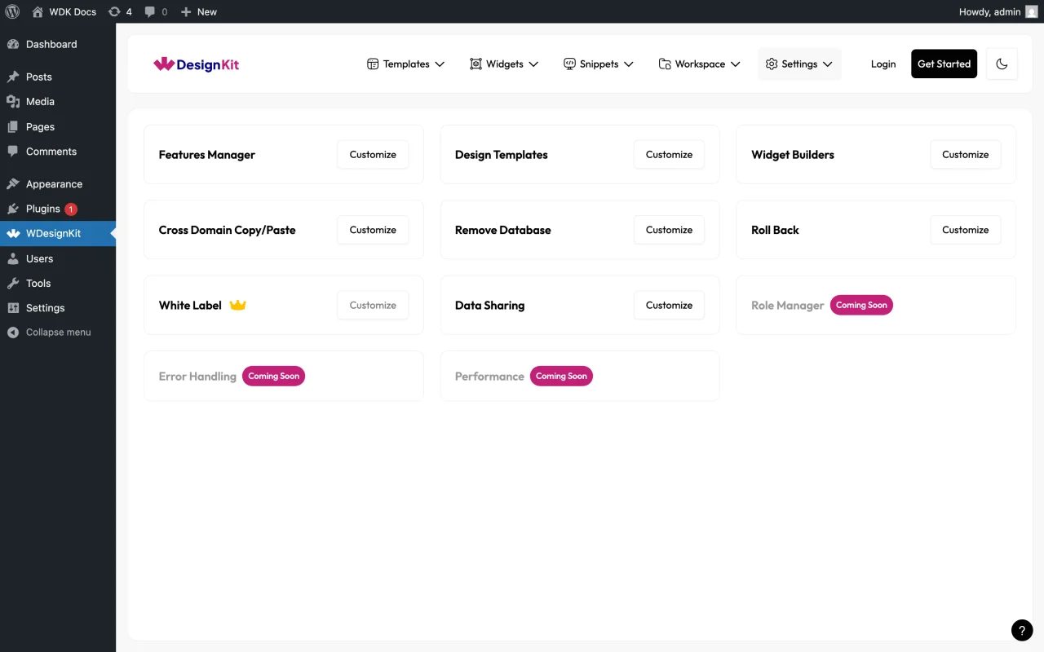
Task: Click the Role Manager Coming Soon badge
Action: [861, 305]
